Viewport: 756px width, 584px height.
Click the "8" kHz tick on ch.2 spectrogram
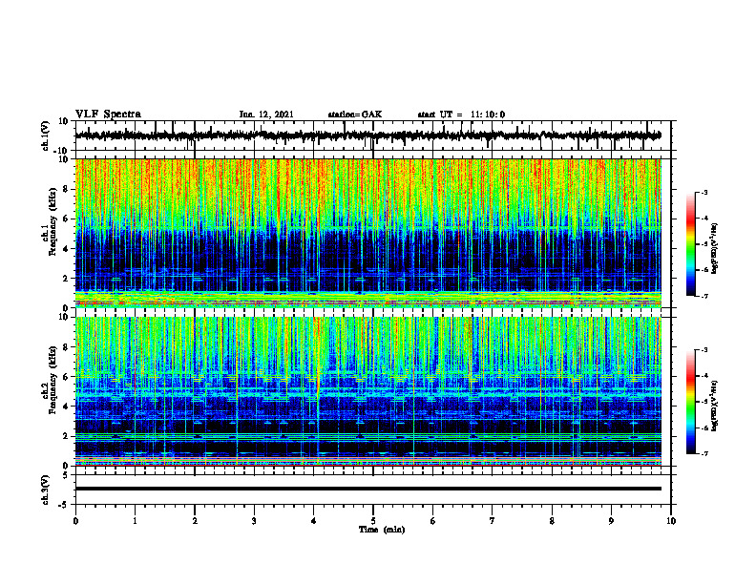coord(67,347)
